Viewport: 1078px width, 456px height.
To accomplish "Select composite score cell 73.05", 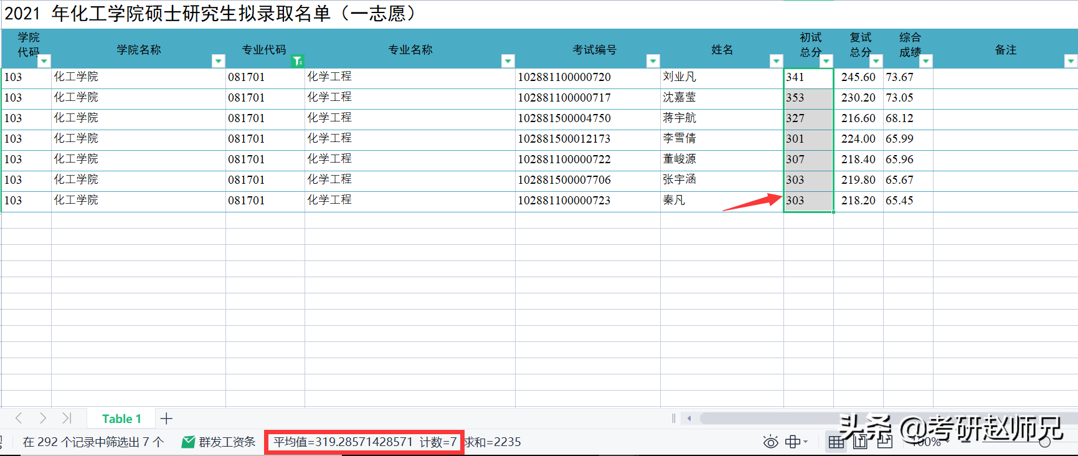I will [x=908, y=98].
